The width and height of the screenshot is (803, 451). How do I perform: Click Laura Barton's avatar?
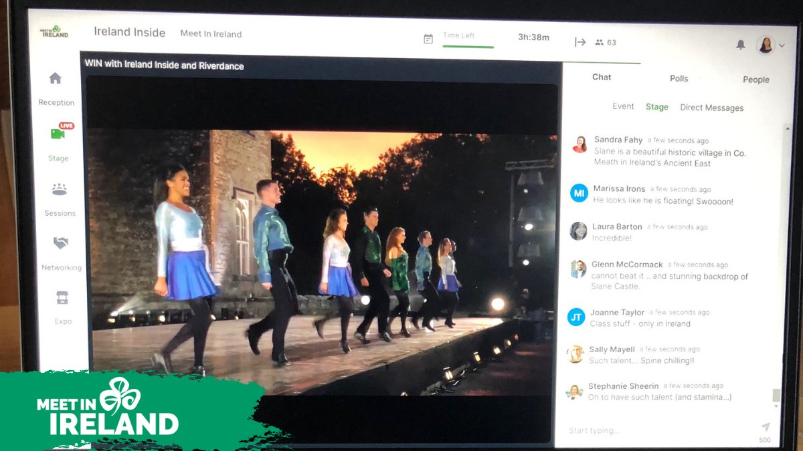578,231
